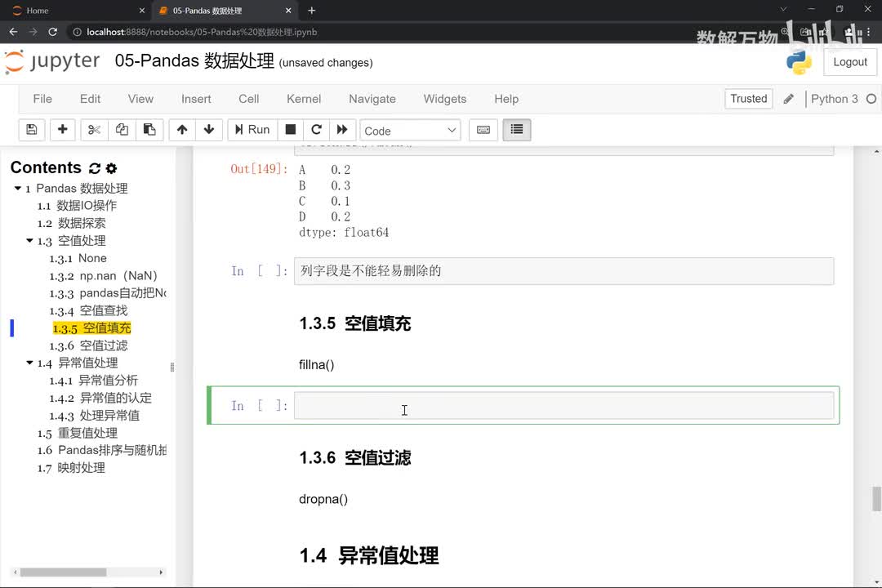Screen dimensions: 882x588
Task: Open the Insert menu
Action: pyautogui.click(x=196, y=99)
